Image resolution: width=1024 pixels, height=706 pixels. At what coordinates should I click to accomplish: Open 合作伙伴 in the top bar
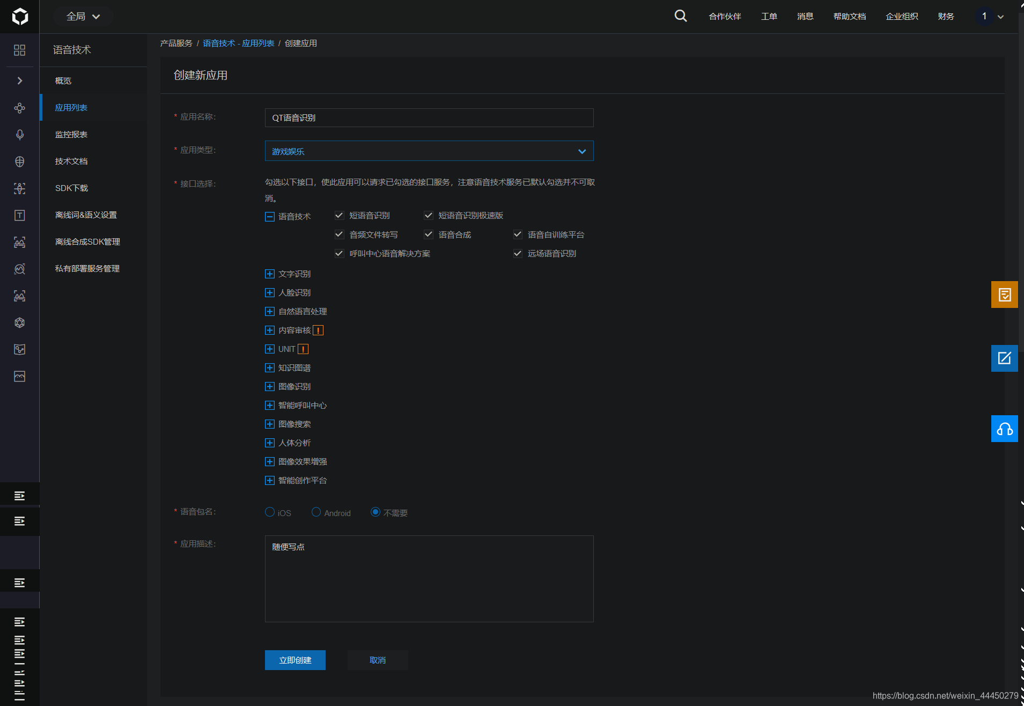pos(725,17)
